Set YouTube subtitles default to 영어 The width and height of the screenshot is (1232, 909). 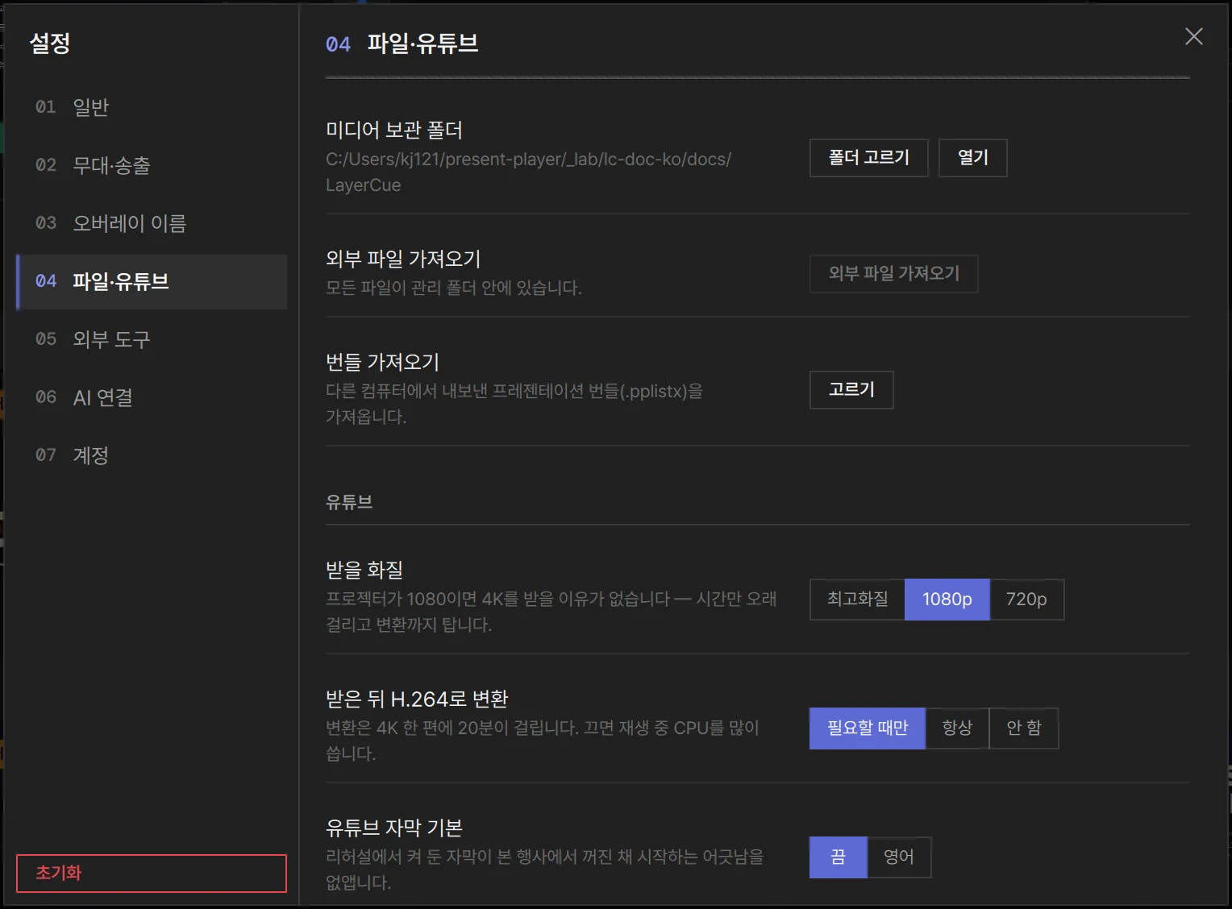tap(899, 857)
